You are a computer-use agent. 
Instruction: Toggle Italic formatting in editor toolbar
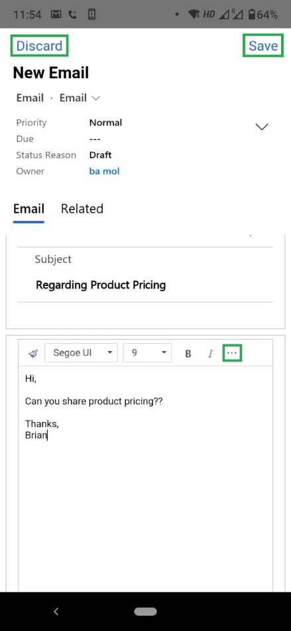pos(210,354)
